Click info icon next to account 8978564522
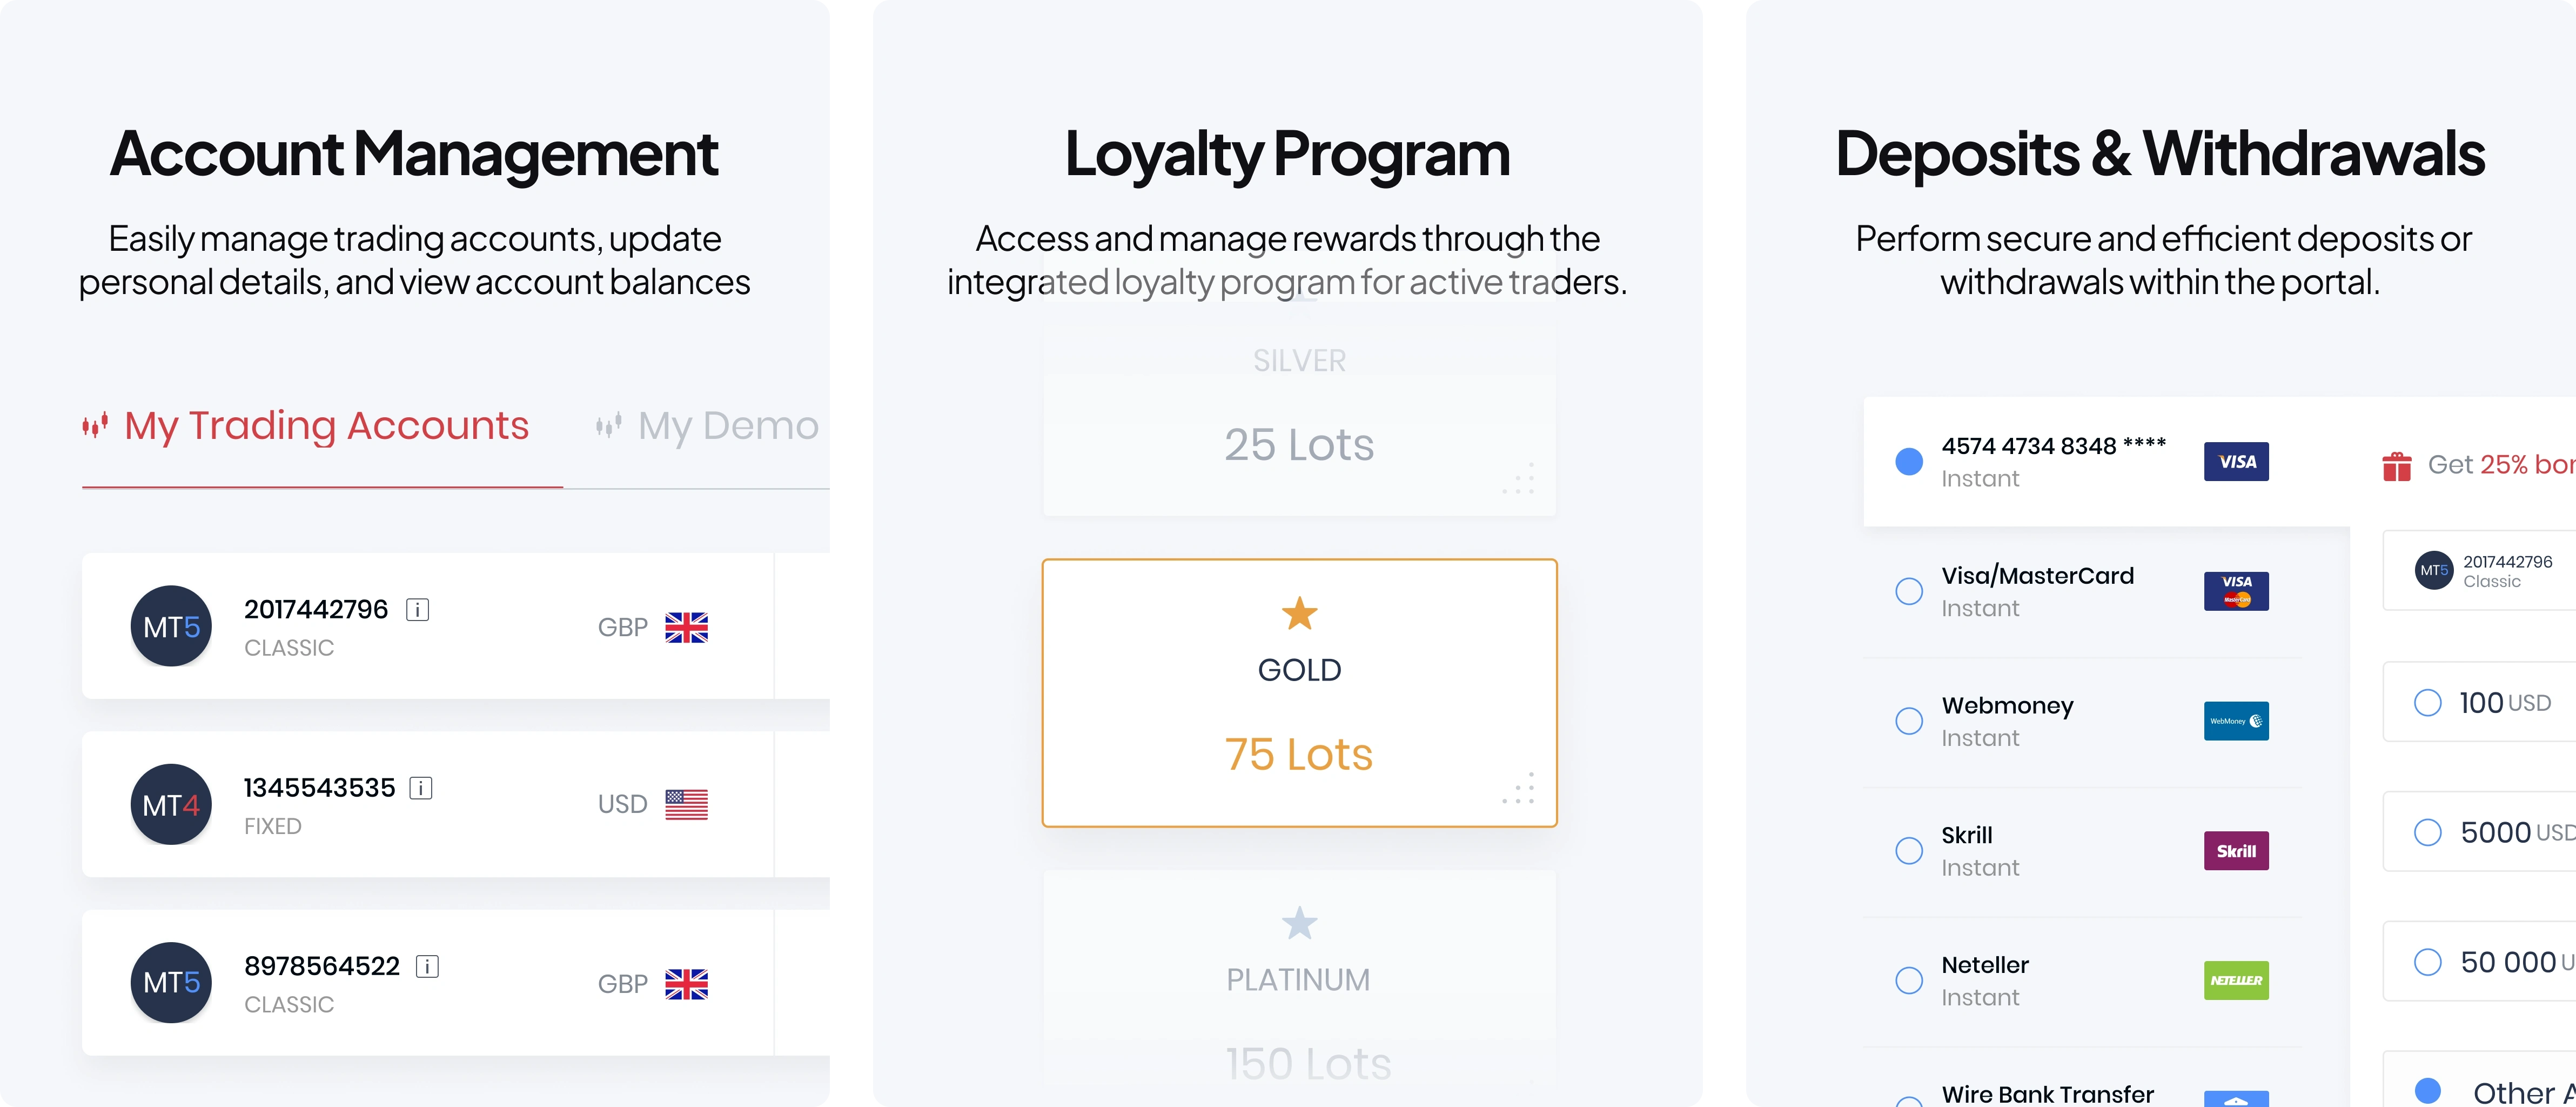The image size is (2576, 1107). pyautogui.click(x=427, y=966)
